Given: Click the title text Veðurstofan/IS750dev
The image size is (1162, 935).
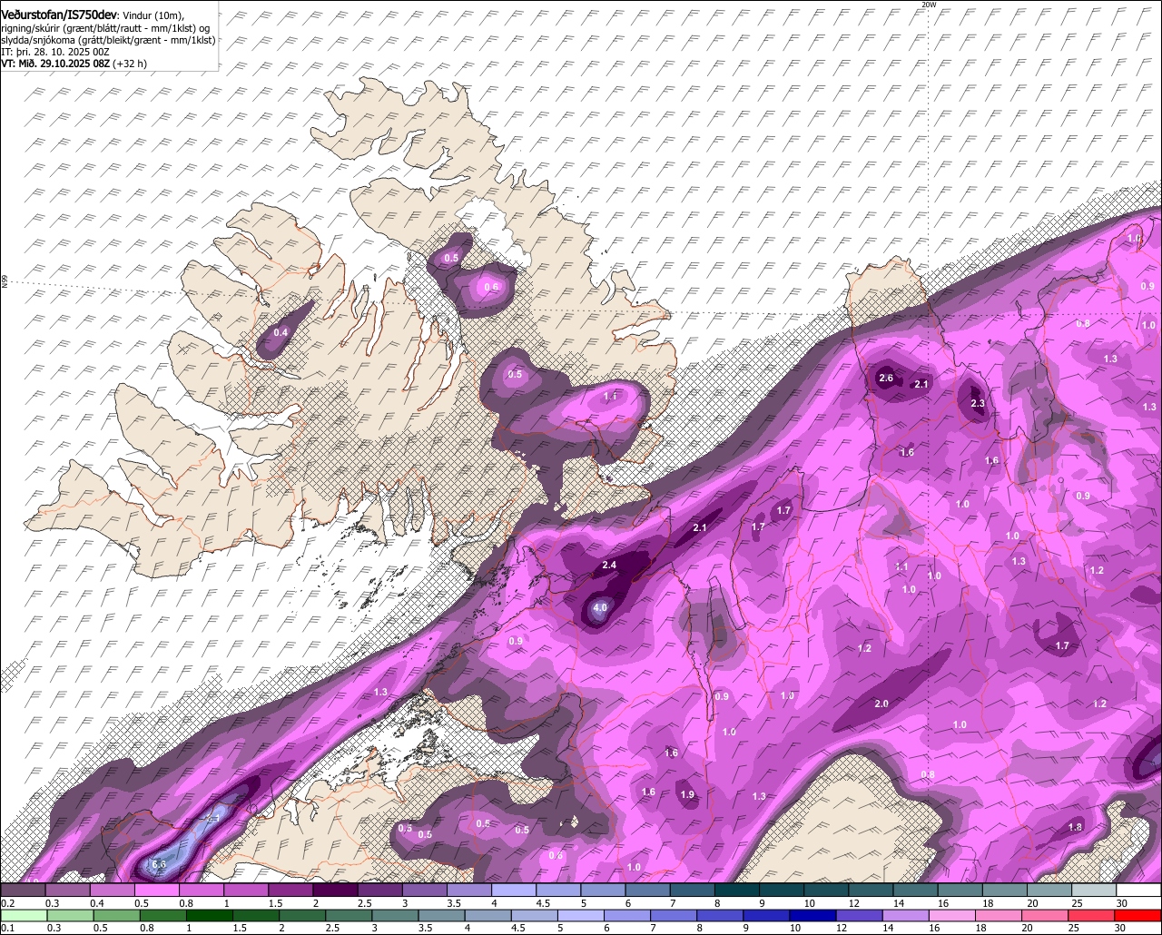Looking at the screenshot, I should tap(58, 15).
